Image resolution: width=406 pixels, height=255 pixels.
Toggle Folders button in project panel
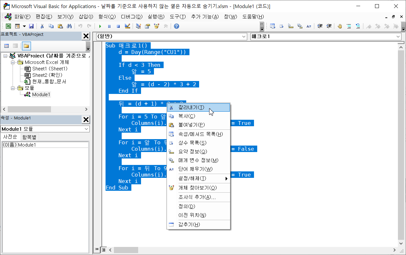pyautogui.click(x=26, y=46)
